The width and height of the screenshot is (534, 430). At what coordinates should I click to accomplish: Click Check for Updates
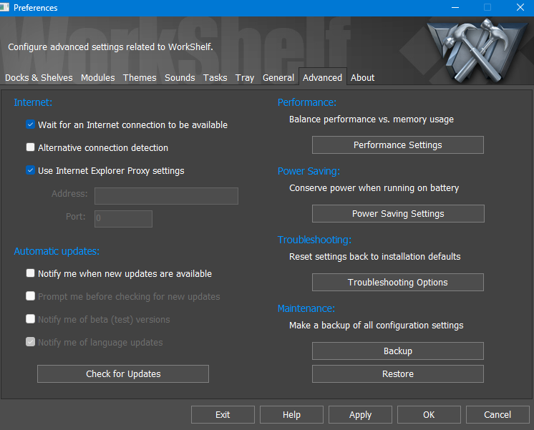point(123,374)
